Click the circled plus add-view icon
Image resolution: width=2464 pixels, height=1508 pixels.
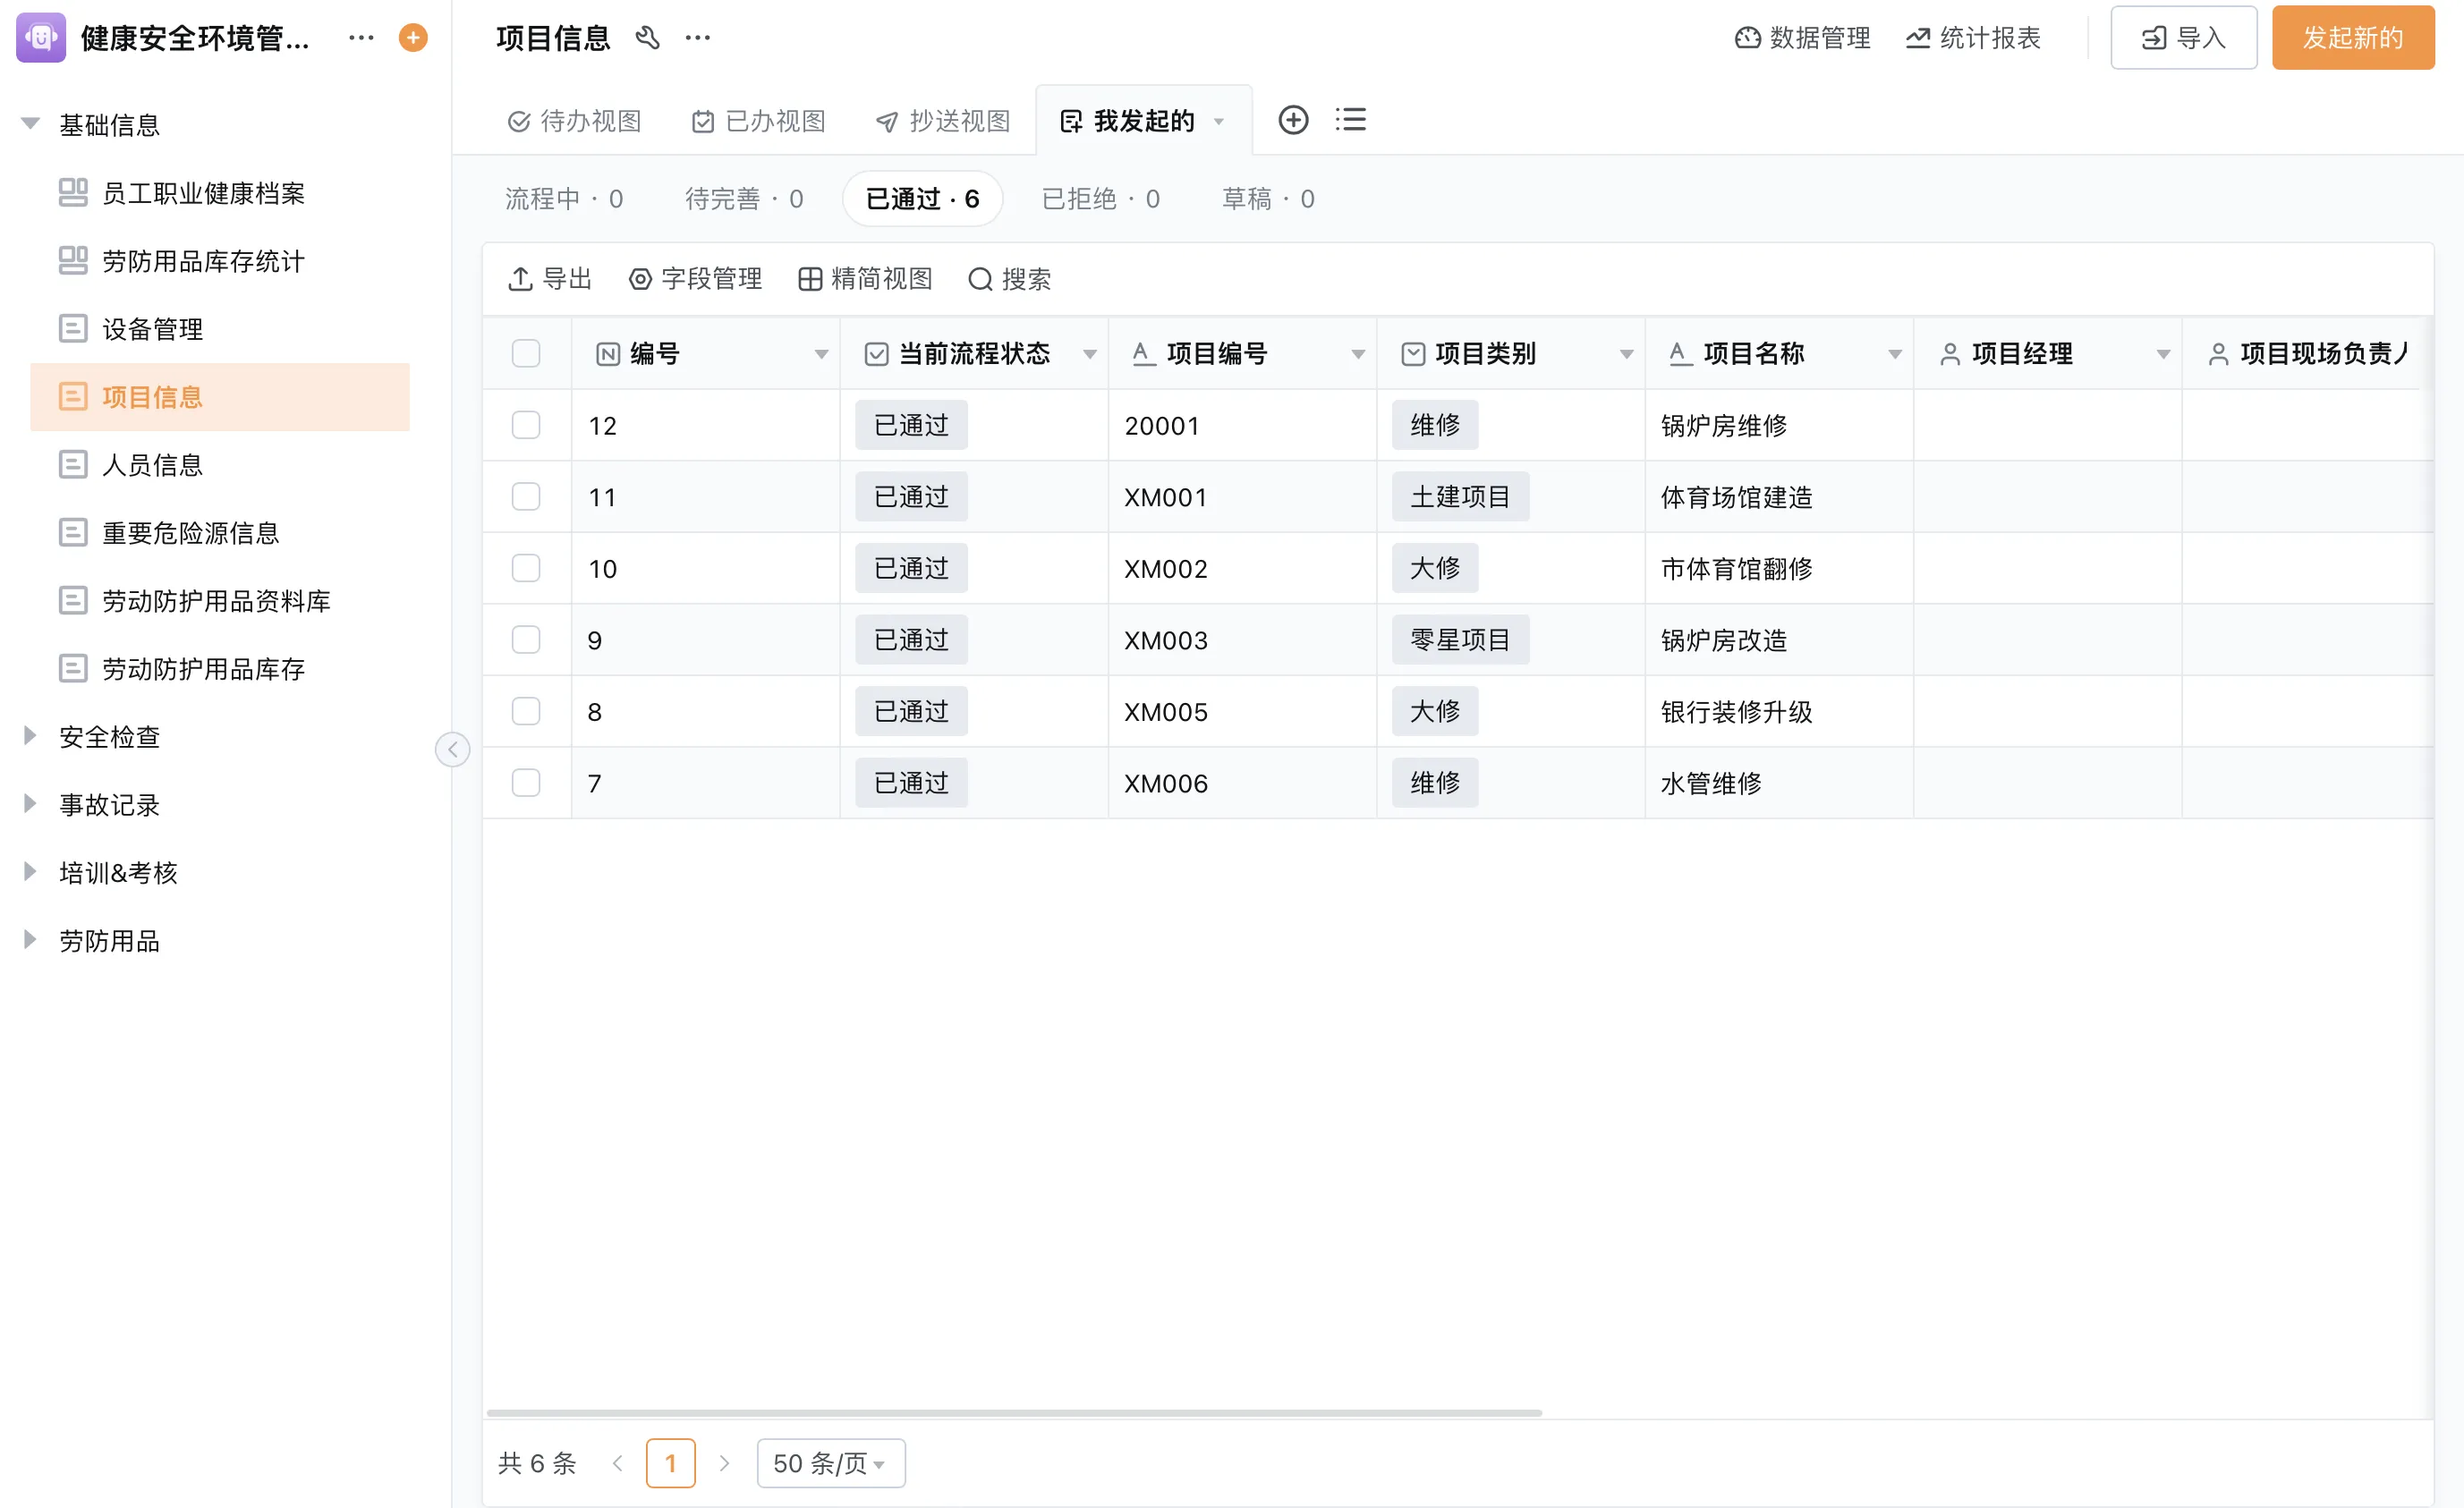(1293, 120)
